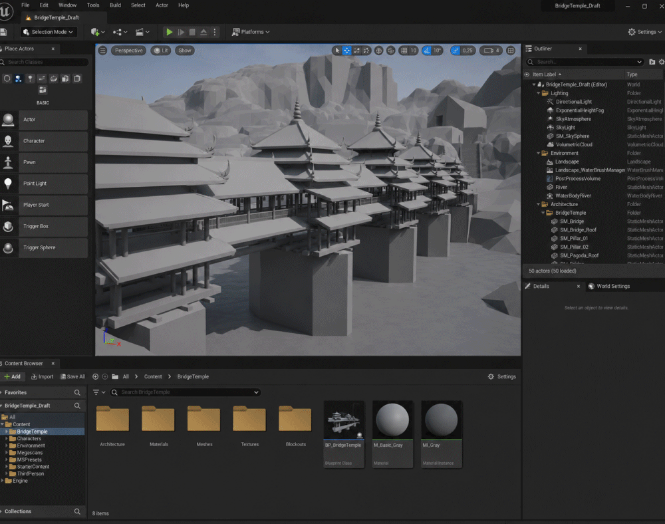Viewport: 665px width, 524px height.
Task: Open the File menu
Action: pos(25,5)
